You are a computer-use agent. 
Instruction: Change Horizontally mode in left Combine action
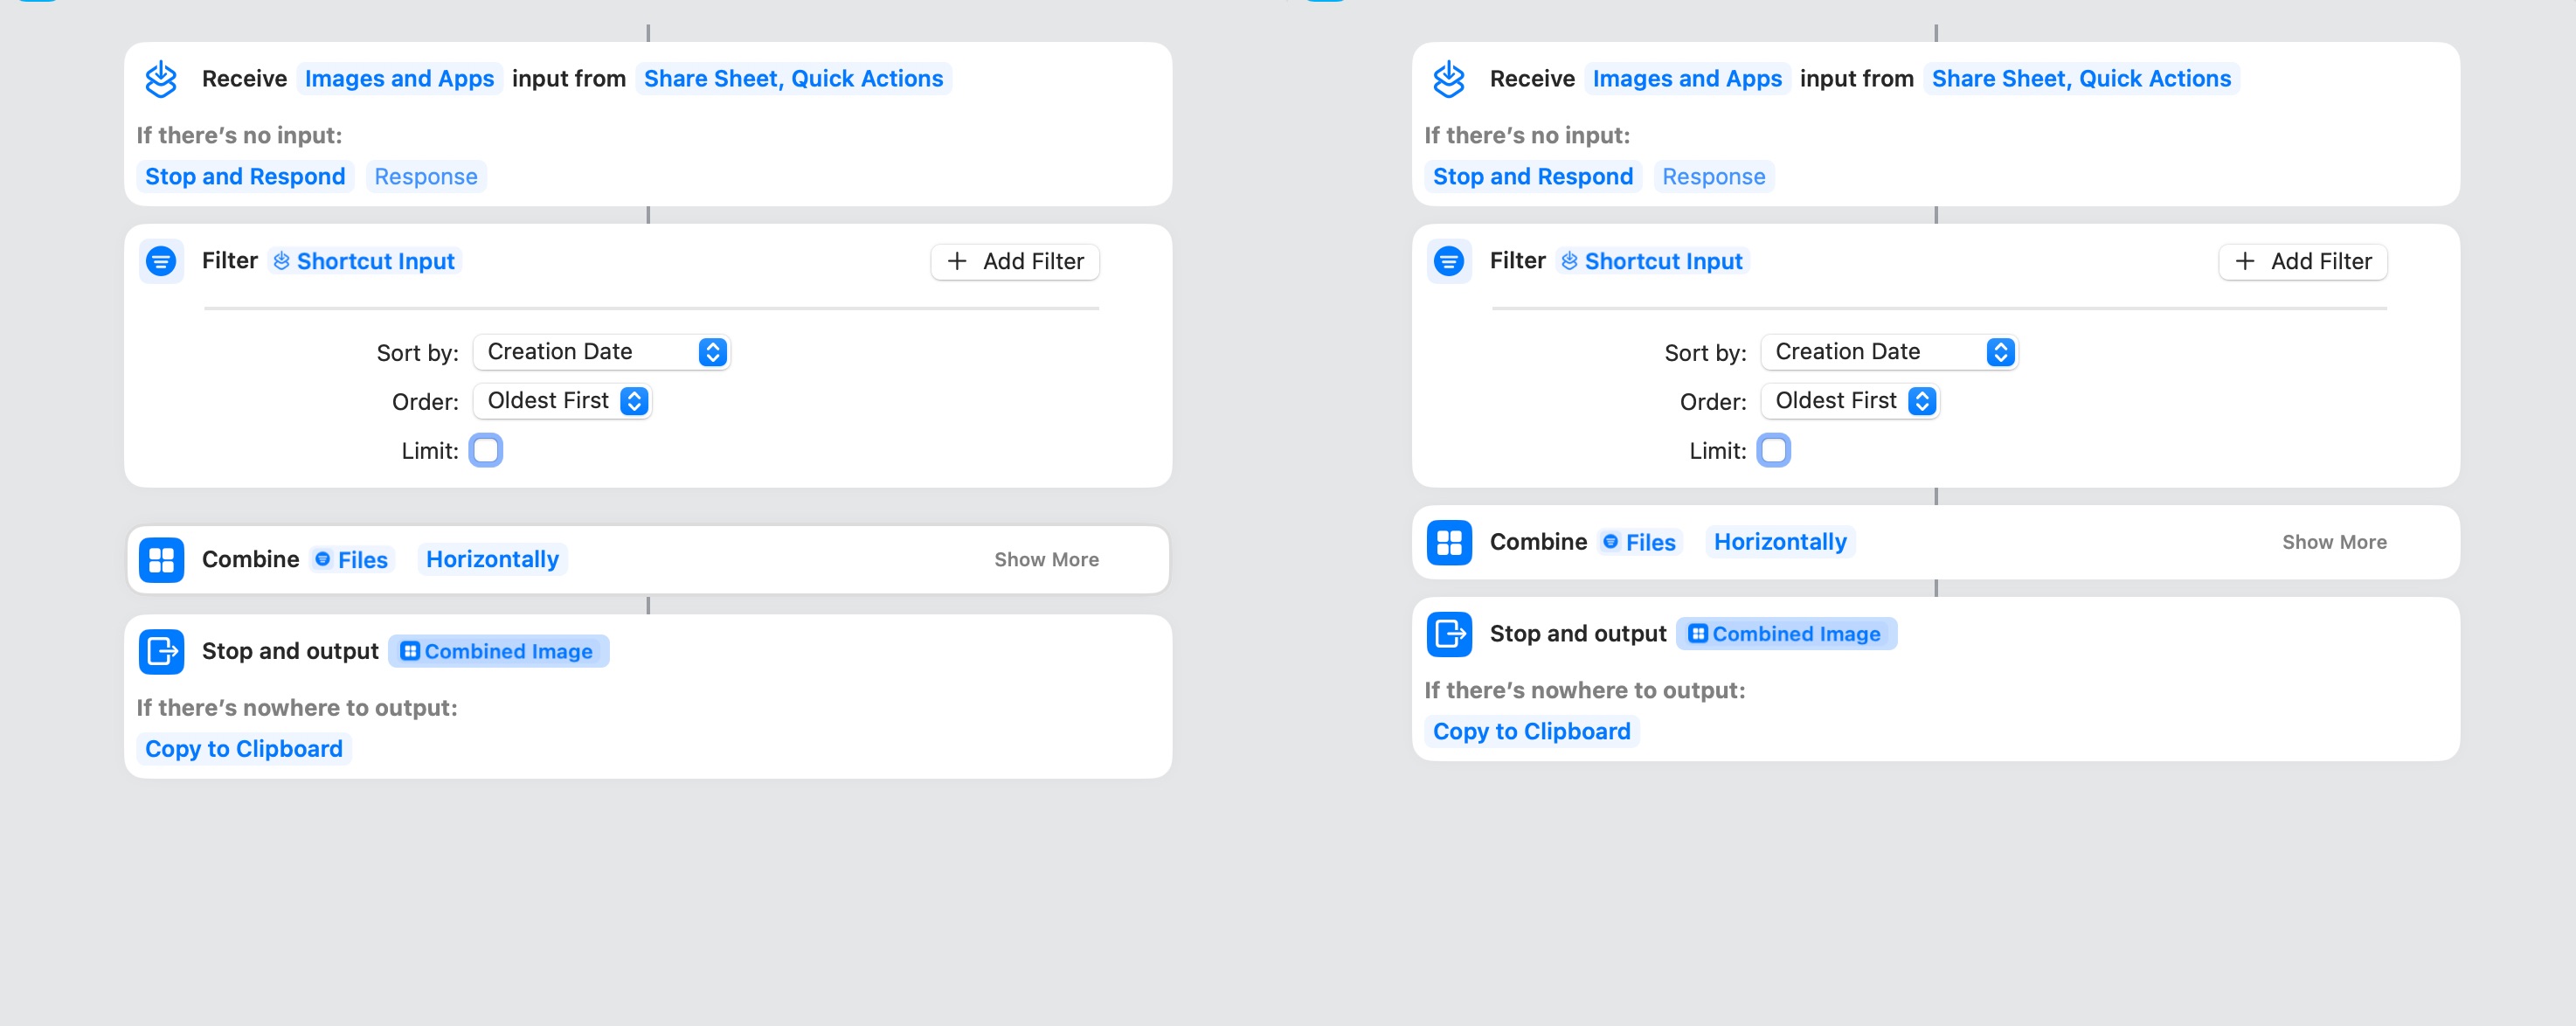click(x=492, y=560)
